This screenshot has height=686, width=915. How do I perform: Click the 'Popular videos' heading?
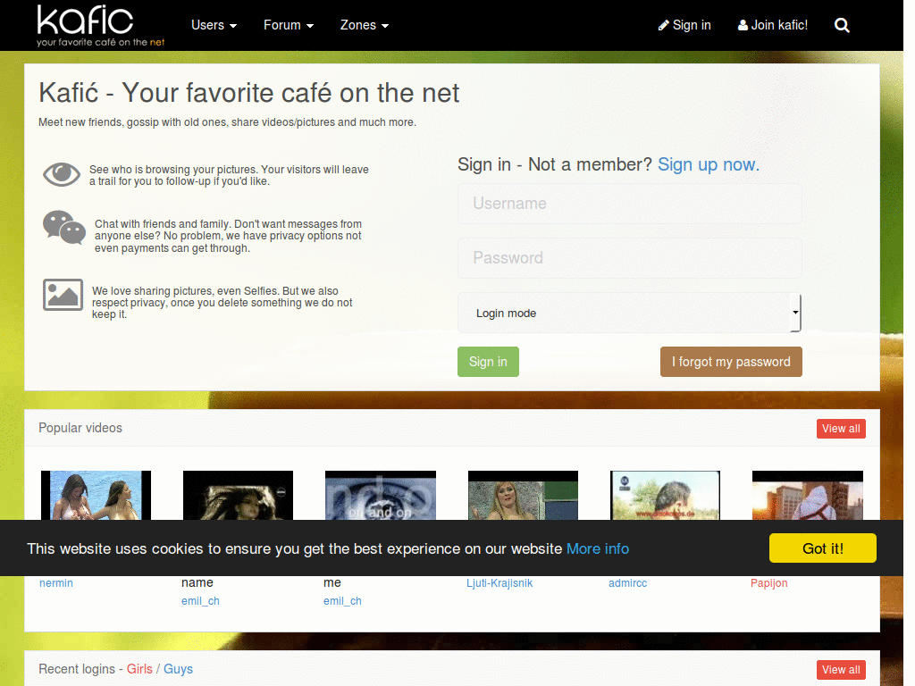[80, 428]
